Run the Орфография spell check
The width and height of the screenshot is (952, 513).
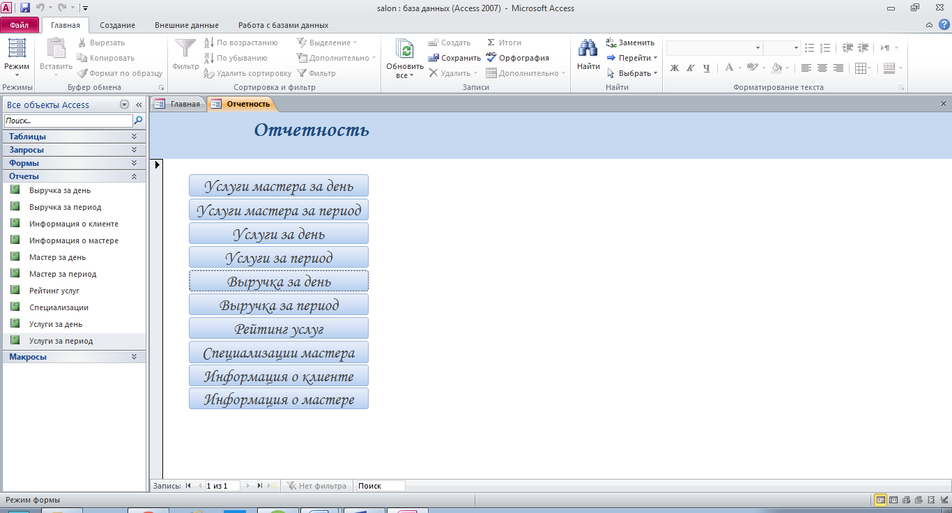(x=518, y=58)
